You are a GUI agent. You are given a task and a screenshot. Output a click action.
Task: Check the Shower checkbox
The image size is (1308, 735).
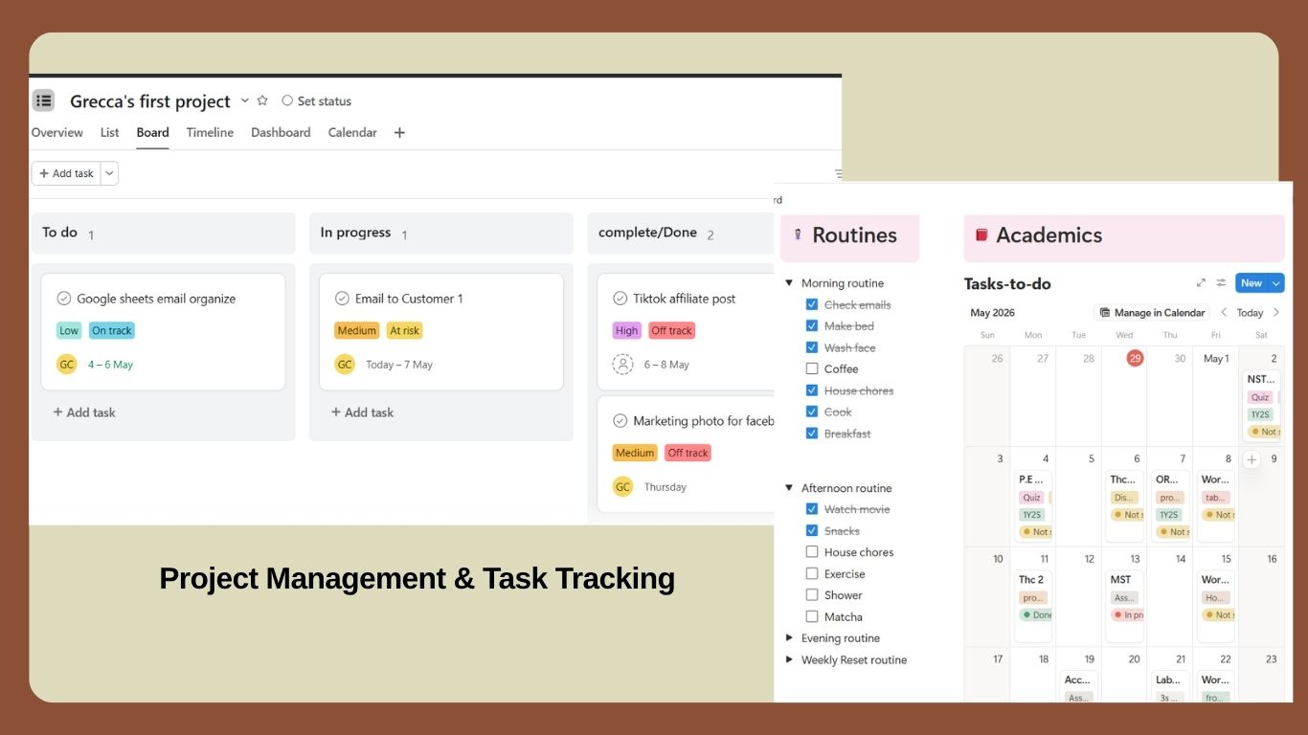click(x=812, y=595)
